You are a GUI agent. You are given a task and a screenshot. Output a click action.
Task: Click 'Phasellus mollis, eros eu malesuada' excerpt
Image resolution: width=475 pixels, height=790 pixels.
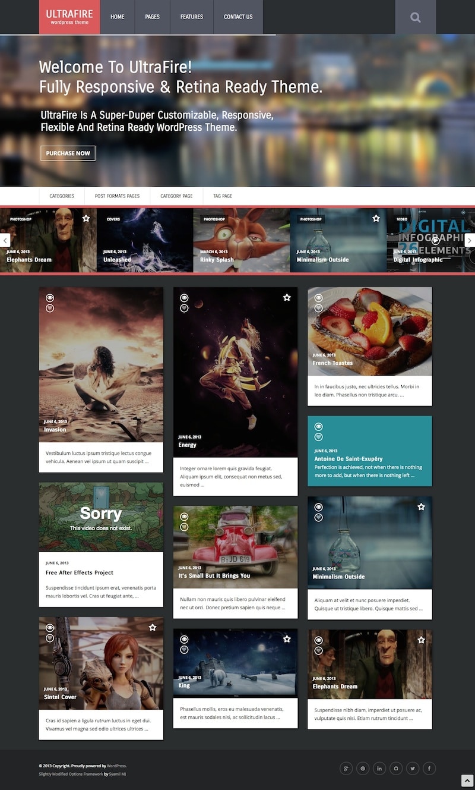point(231,713)
